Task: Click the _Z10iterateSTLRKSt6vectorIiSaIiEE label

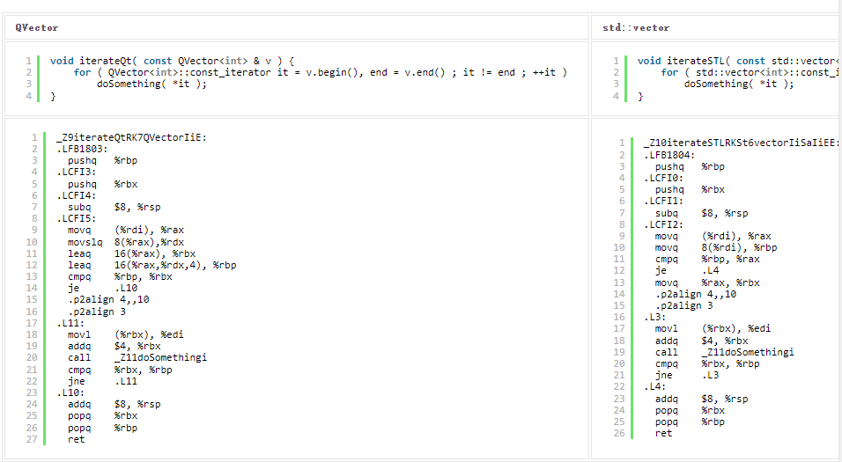Action: coord(741,143)
